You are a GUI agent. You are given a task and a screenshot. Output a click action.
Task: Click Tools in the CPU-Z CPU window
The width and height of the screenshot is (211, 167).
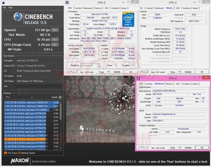point(101,72)
